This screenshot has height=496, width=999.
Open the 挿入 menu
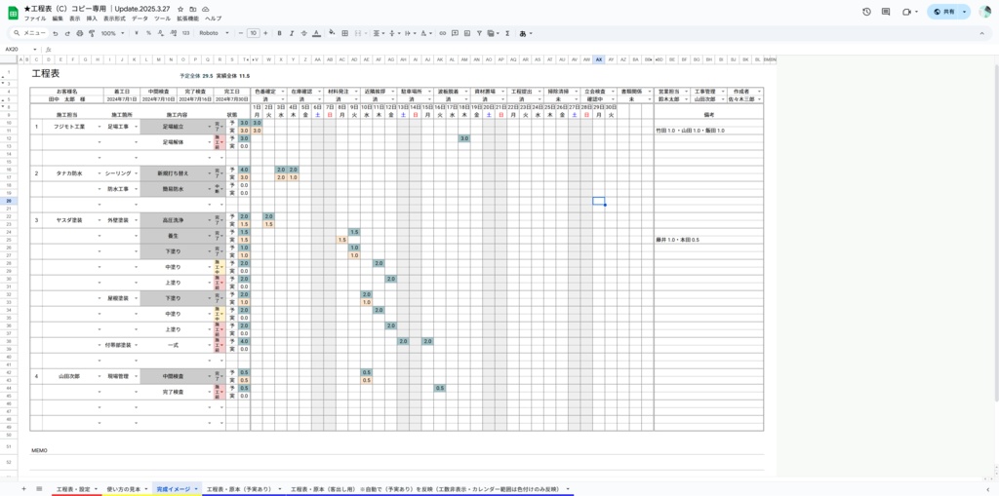coord(92,19)
